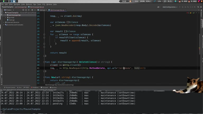203x114 pixels.
Task: Click Add Configuration button
Action: coord(170,7)
